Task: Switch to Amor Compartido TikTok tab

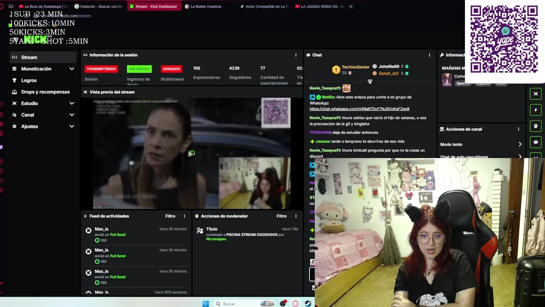Action: pyautogui.click(x=264, y=6)
